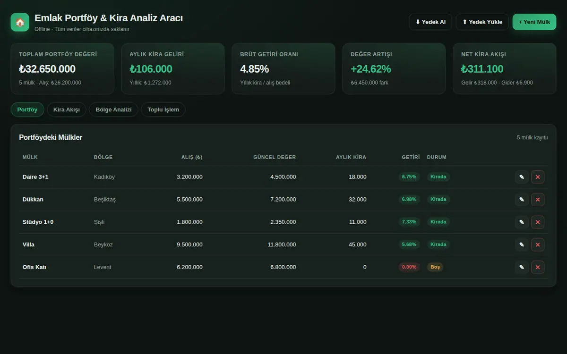Delete the Villa property entry

pos(538,244)
